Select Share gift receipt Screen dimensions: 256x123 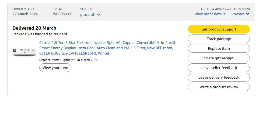point(219,58)
